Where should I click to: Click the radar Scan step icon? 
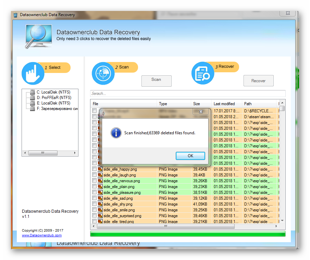tap(103, 73)
